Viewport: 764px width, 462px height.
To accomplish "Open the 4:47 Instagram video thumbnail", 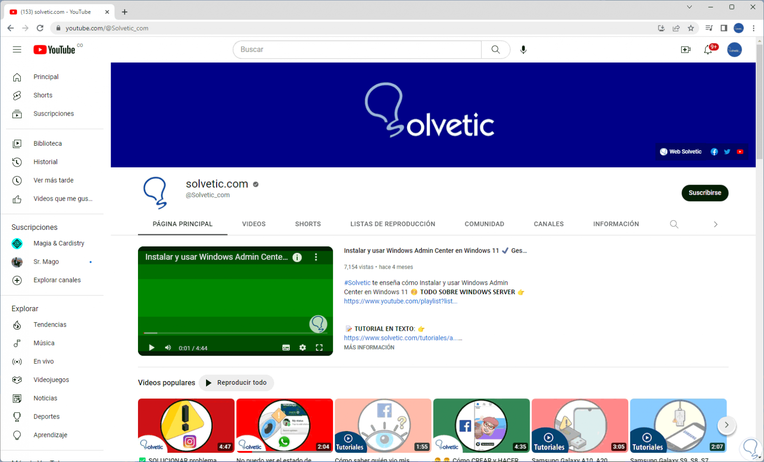I will [x=186, y=426].
